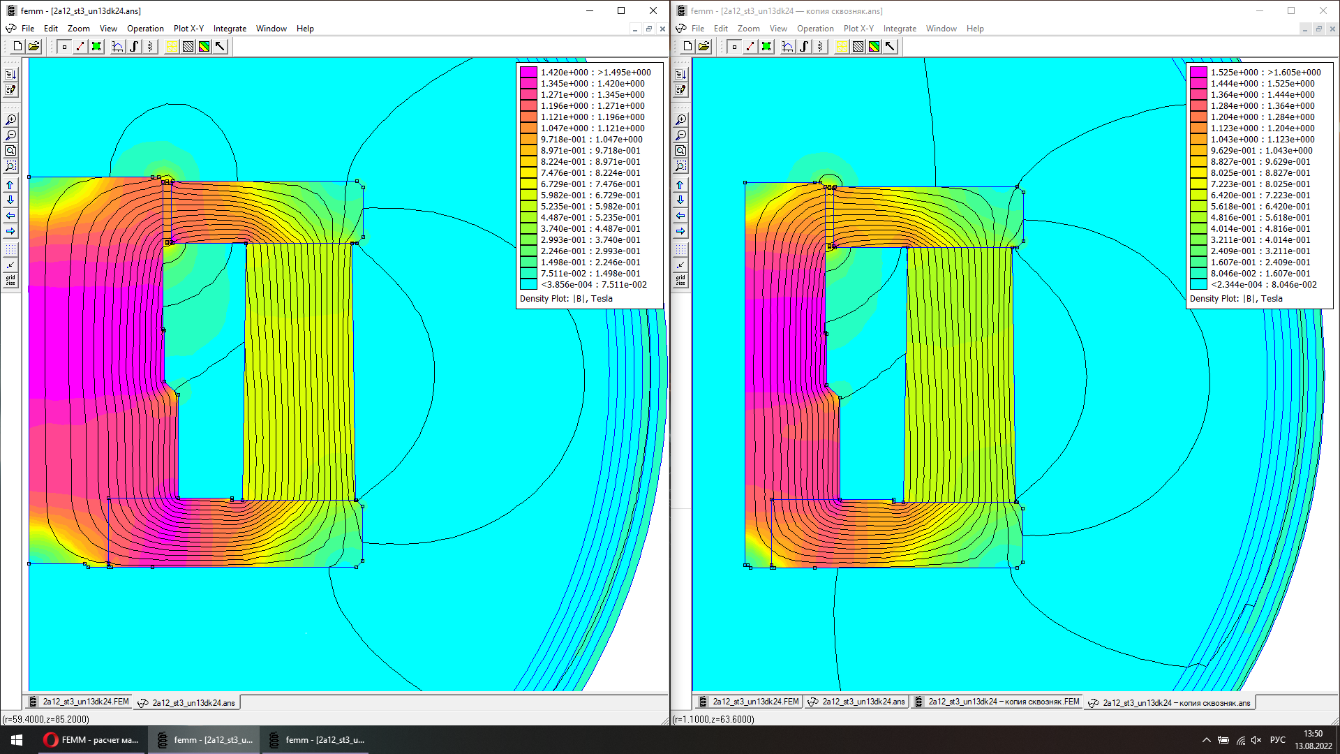The image size is (1340, 754).
Task: Open circuit properties in the left toolbar
Action: [x=150, y=47]
